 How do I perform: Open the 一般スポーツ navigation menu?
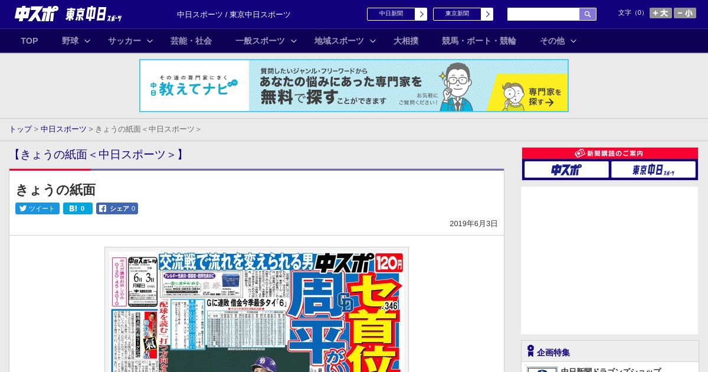point(260,41)
